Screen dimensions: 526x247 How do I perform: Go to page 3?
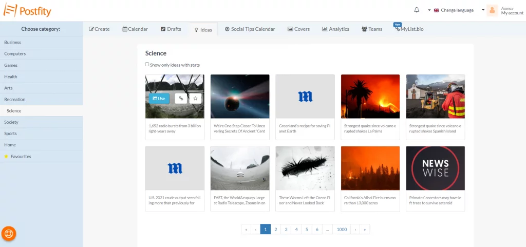click(286, 229)
